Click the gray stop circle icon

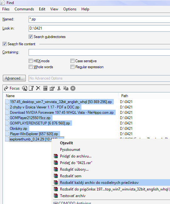(x=73, y=88)
